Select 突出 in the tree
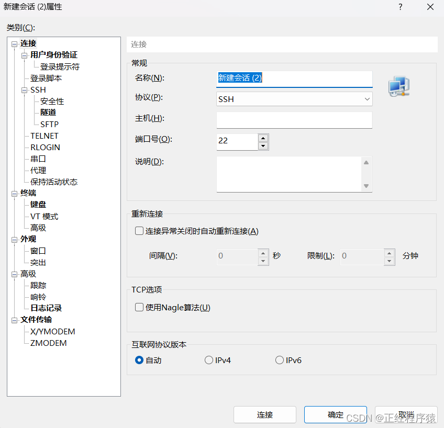The height and width of the screenshot is (428, 444). click(38, 263)
